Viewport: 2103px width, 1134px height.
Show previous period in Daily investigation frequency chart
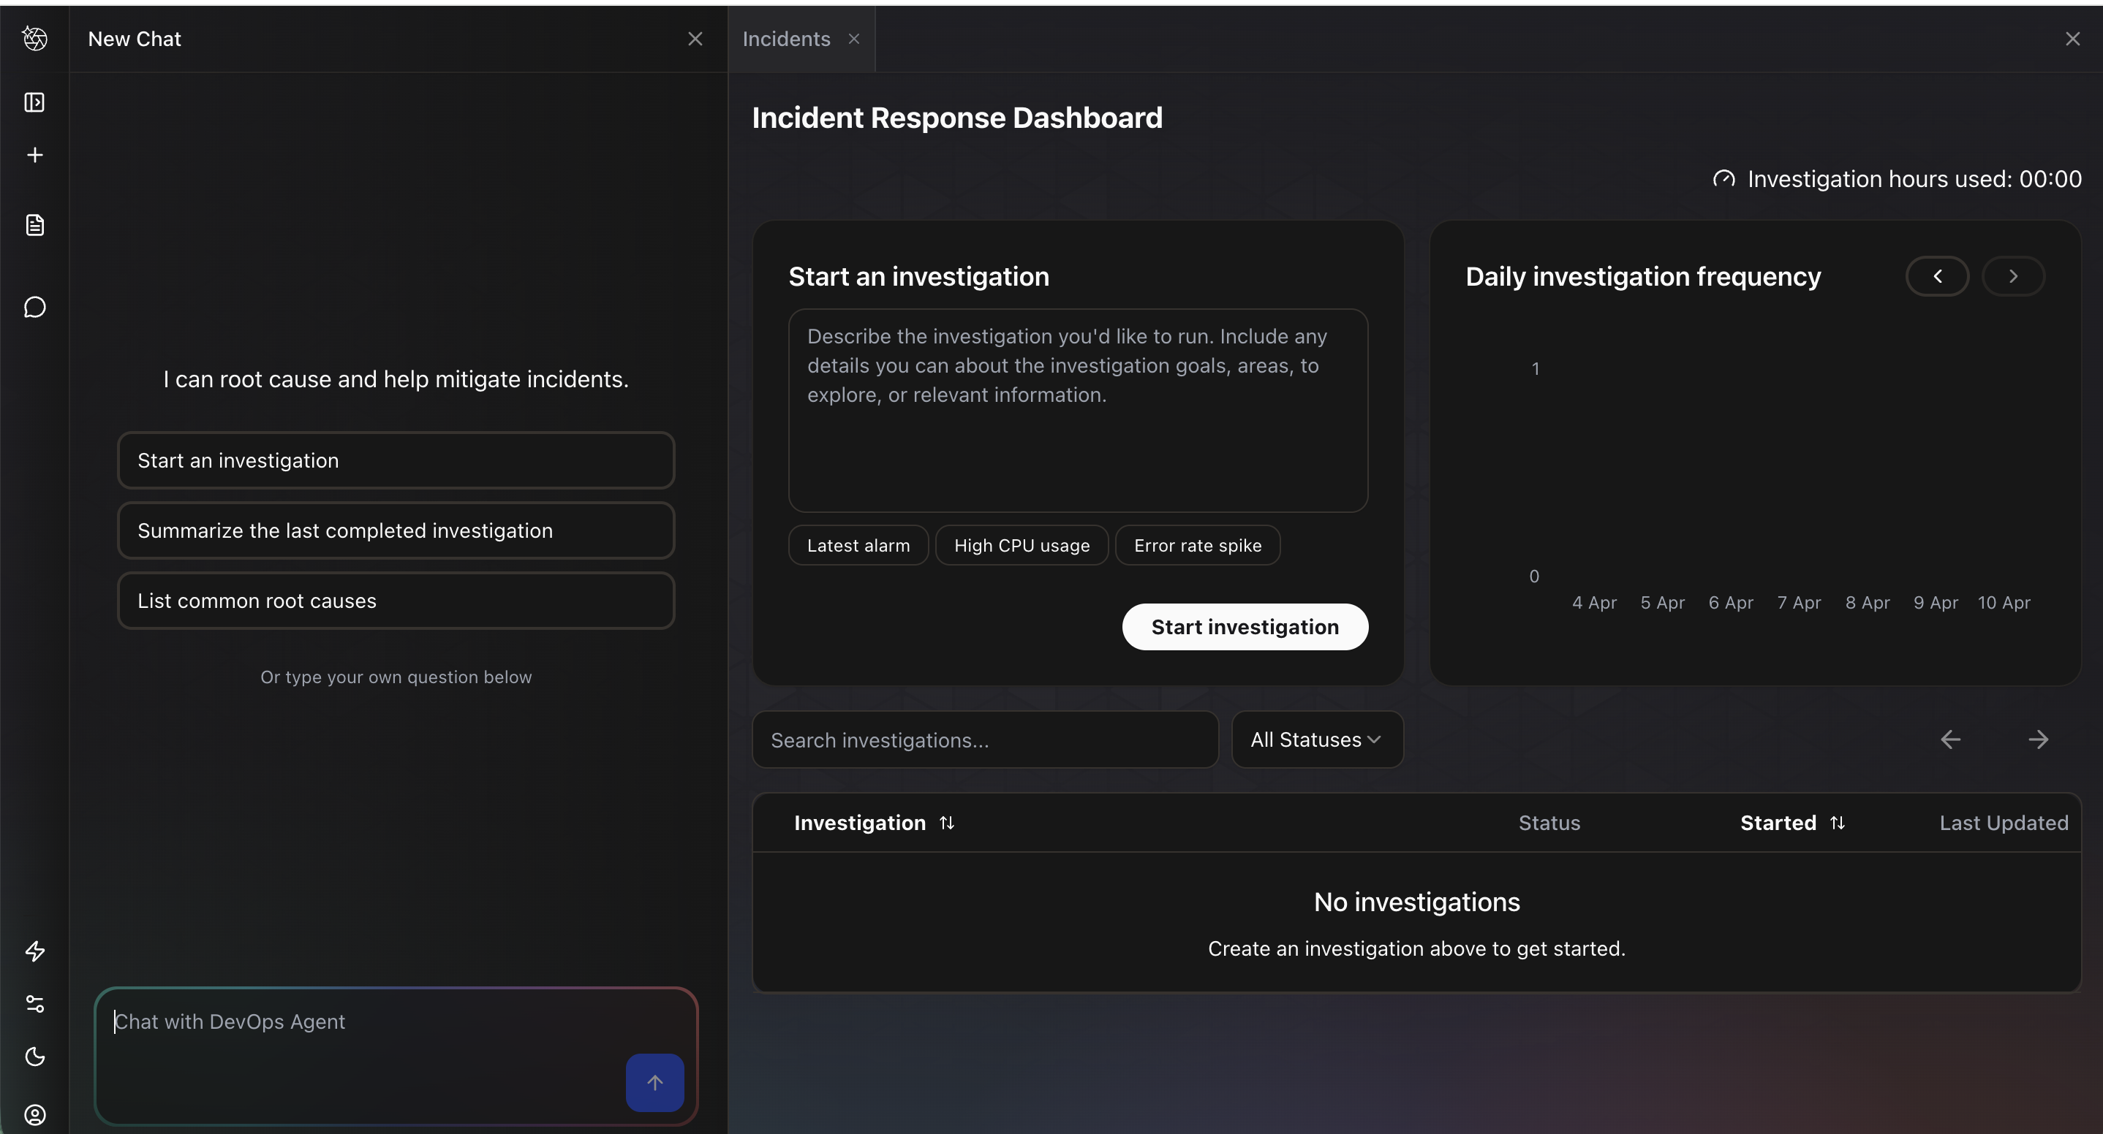(x=1938, y=275)
